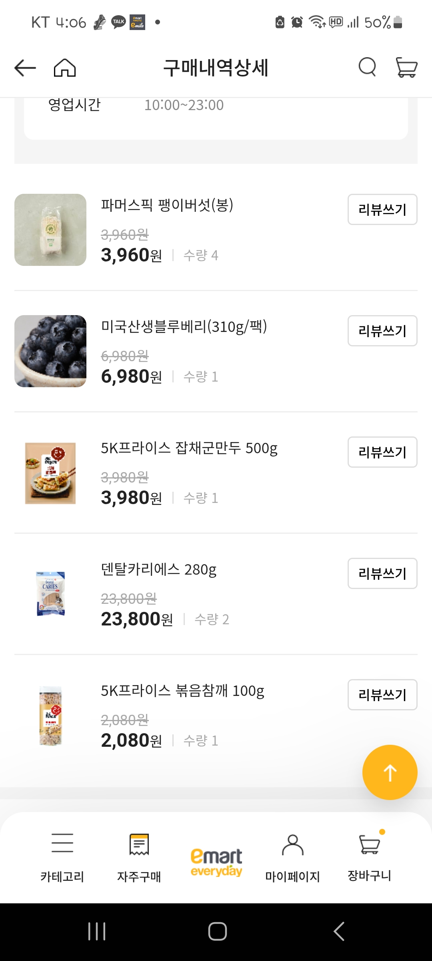Write review for 5K프라이스 잡채군만두 500g
The image size is (432, 961).
pos(382,452)
